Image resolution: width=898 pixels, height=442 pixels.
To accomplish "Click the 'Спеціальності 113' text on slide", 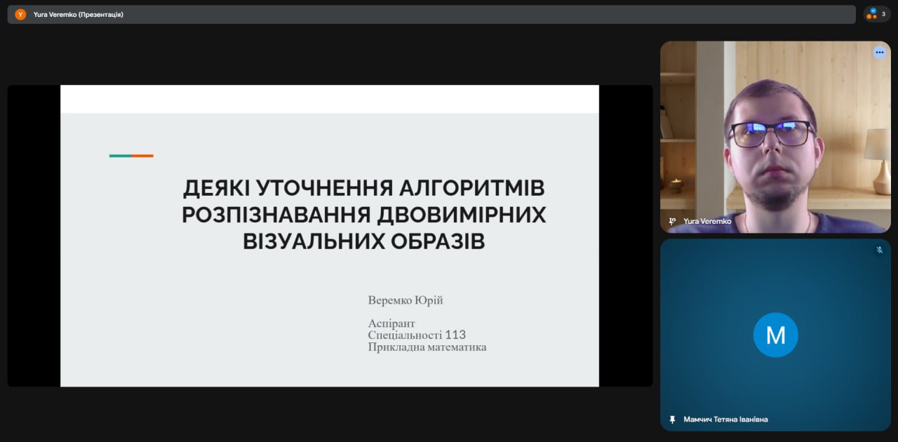I will [417, 335].
